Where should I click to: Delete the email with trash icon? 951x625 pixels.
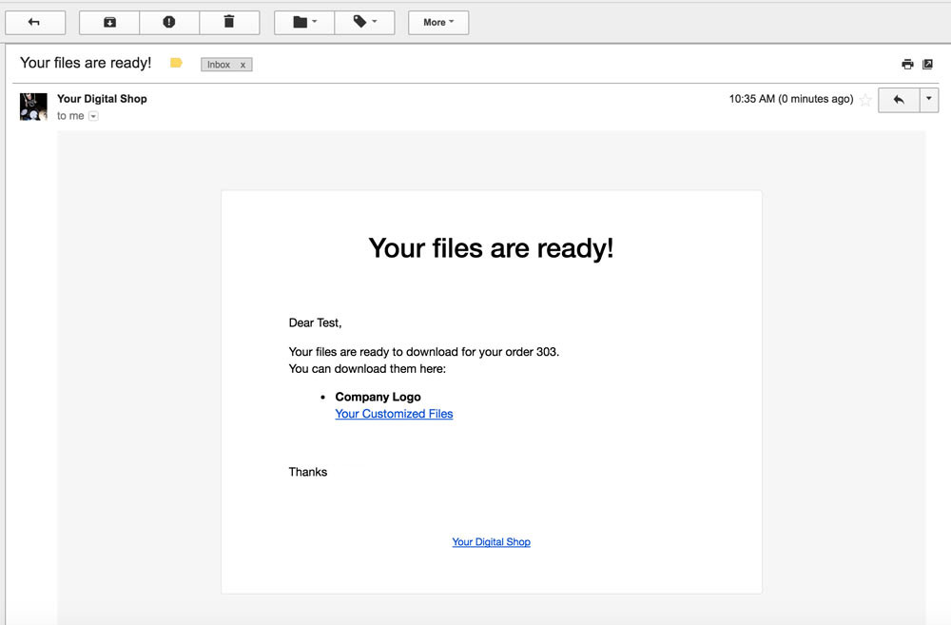tap(229, 22)
